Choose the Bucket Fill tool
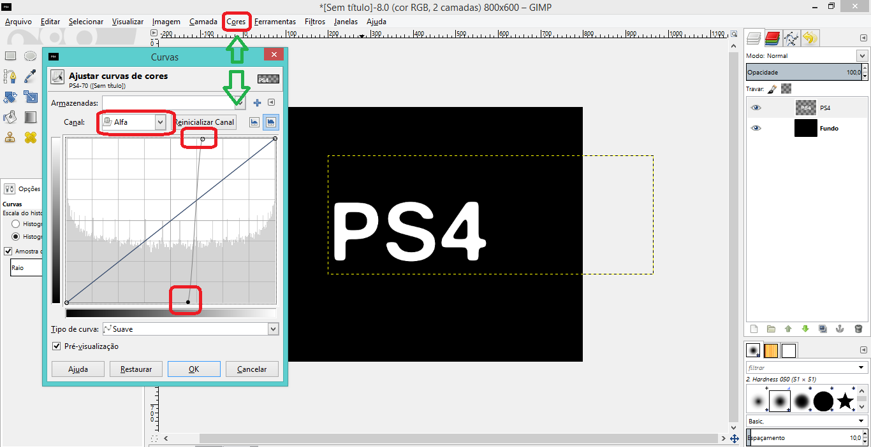871x447 pixels. click(10, 117)
